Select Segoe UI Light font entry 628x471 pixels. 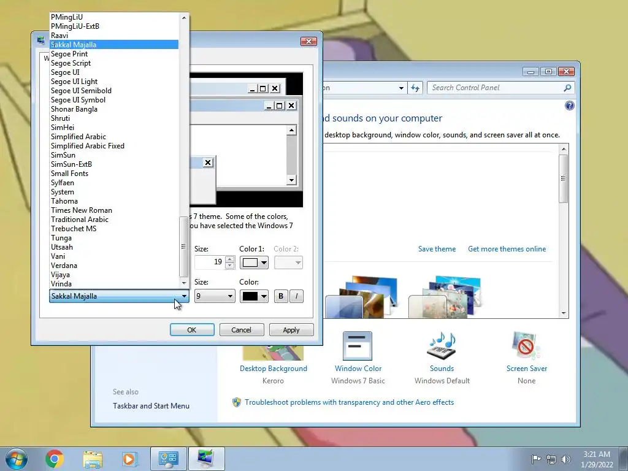[x=113, y=82]
